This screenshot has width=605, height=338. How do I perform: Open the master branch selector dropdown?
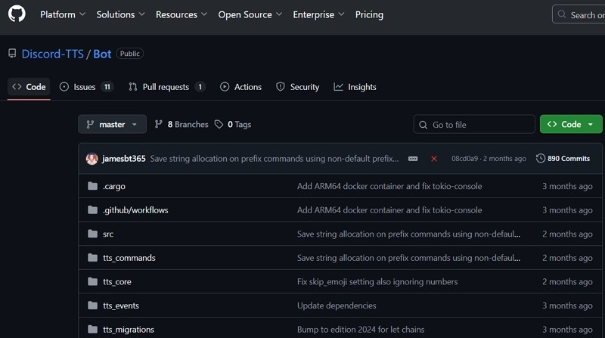(112, 124)
